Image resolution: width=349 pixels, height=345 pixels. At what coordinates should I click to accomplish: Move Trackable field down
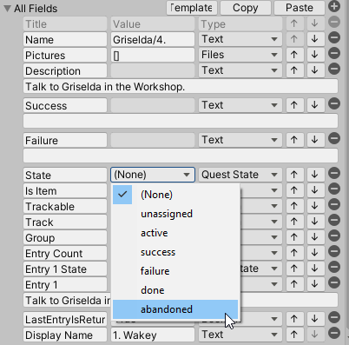click(315, 206)
